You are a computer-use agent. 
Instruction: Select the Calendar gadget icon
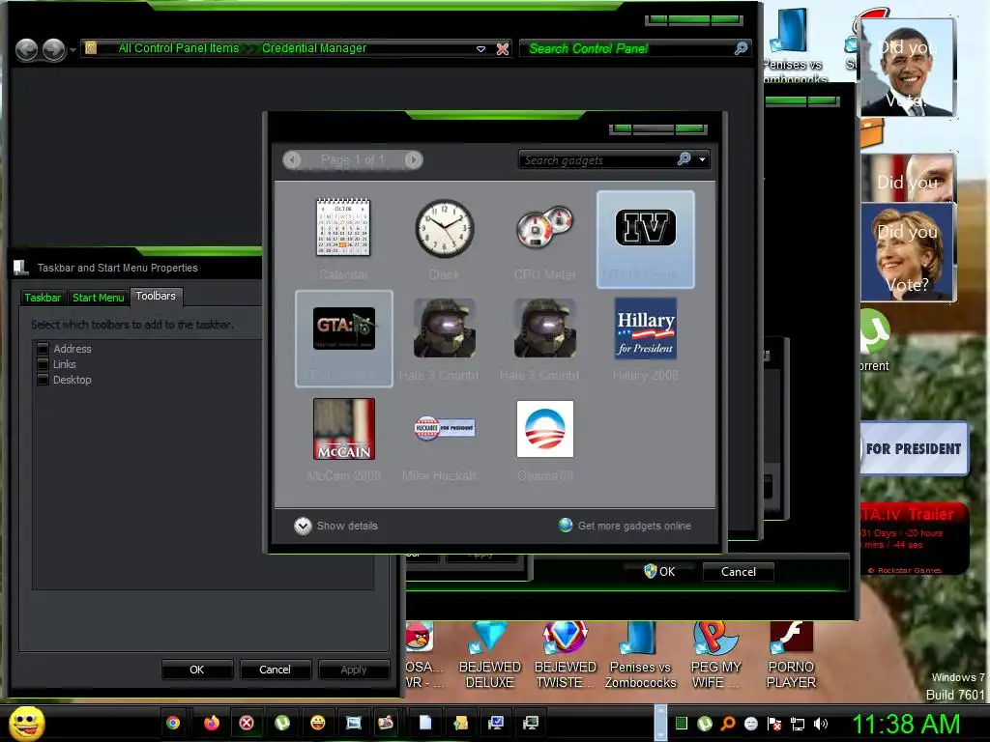pyautogui.click(x=343, y=228)
